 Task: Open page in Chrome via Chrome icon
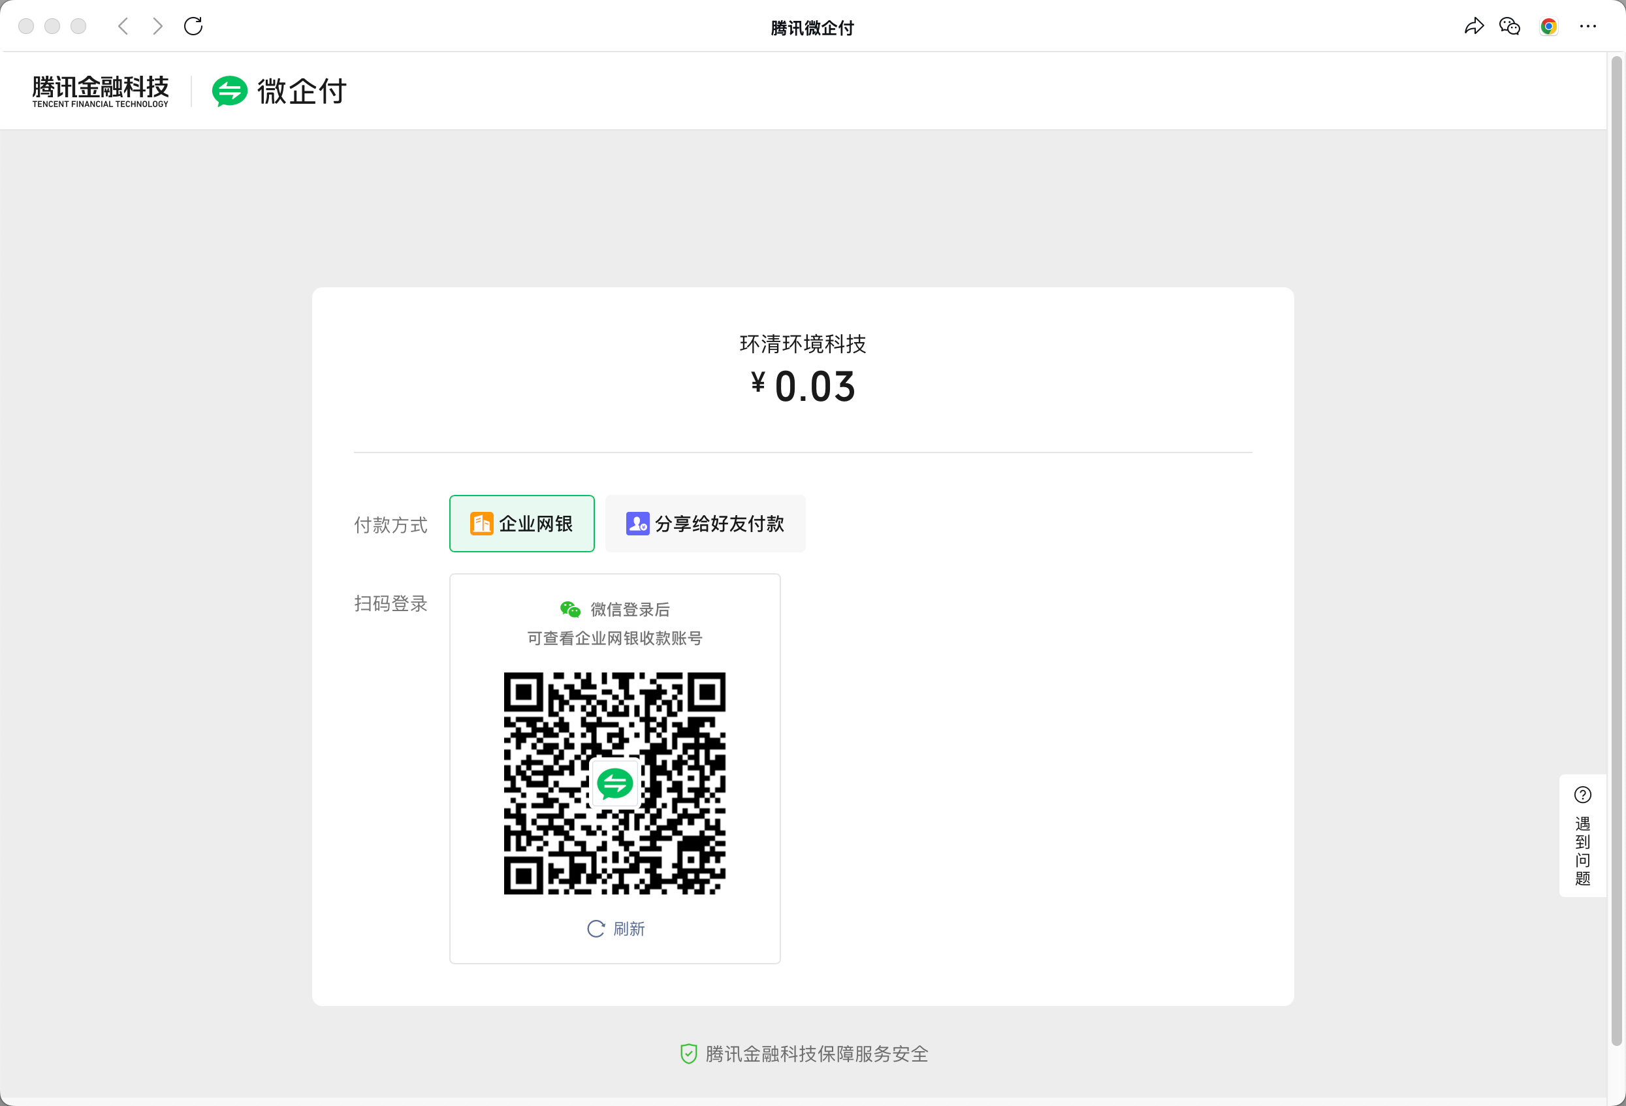pos(1549,27)
